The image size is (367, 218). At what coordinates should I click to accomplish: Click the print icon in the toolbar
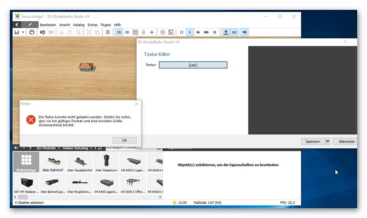pyautogui.click(x=32, y=32)
